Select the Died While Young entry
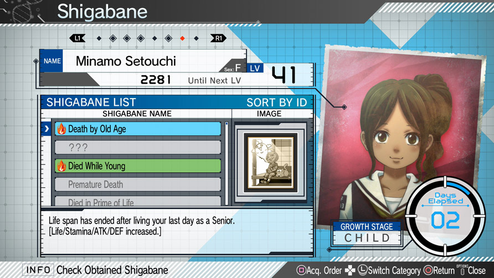 click(x=138, y=166)
